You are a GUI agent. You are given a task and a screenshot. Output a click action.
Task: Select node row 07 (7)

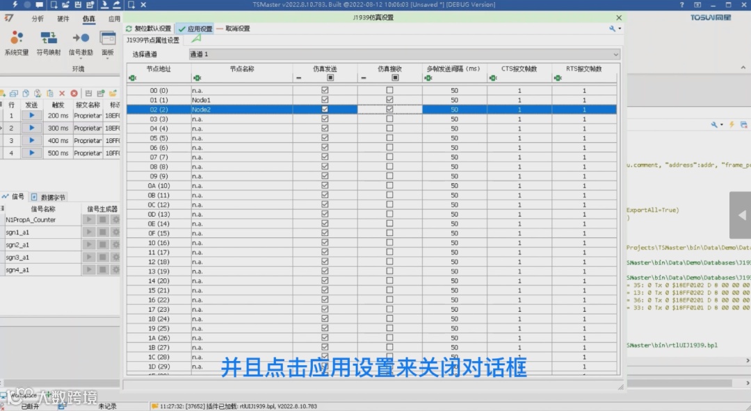pyautogui.click(x=371, y=157)
